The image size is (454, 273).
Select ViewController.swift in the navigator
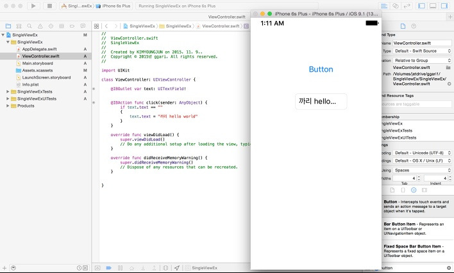[x=46, y=56]
